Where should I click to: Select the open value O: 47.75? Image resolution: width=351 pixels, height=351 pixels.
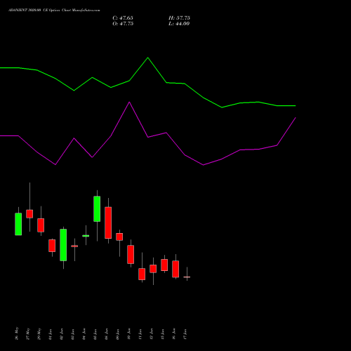click(x=123, y=24)
